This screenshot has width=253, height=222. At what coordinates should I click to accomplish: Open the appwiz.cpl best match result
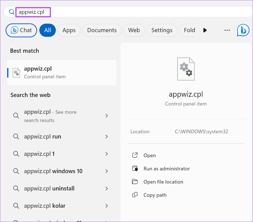[62, 73]
